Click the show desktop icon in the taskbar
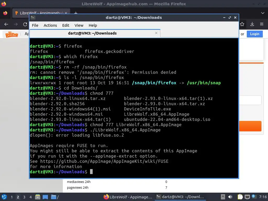 point(45,197)
